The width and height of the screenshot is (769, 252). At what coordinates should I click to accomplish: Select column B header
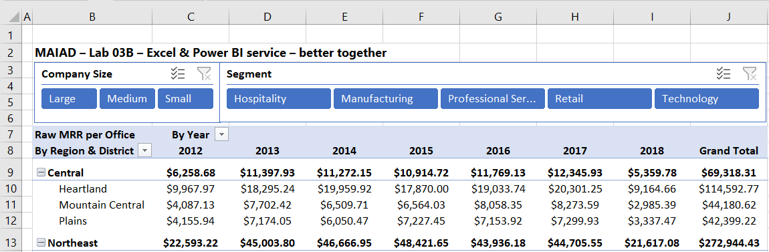click(92, 17)
